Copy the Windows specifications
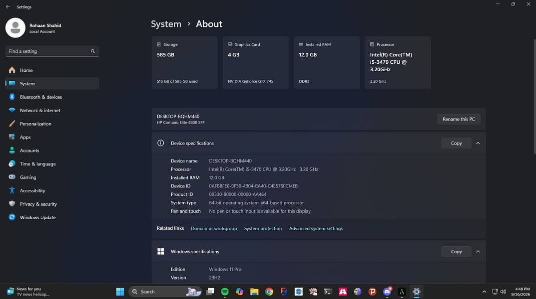Viewport: 536px width, 299px height. pyautogui.click(x=457, y=252)
